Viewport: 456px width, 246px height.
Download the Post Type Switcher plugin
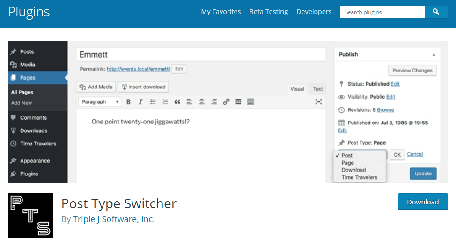point(423,202)
